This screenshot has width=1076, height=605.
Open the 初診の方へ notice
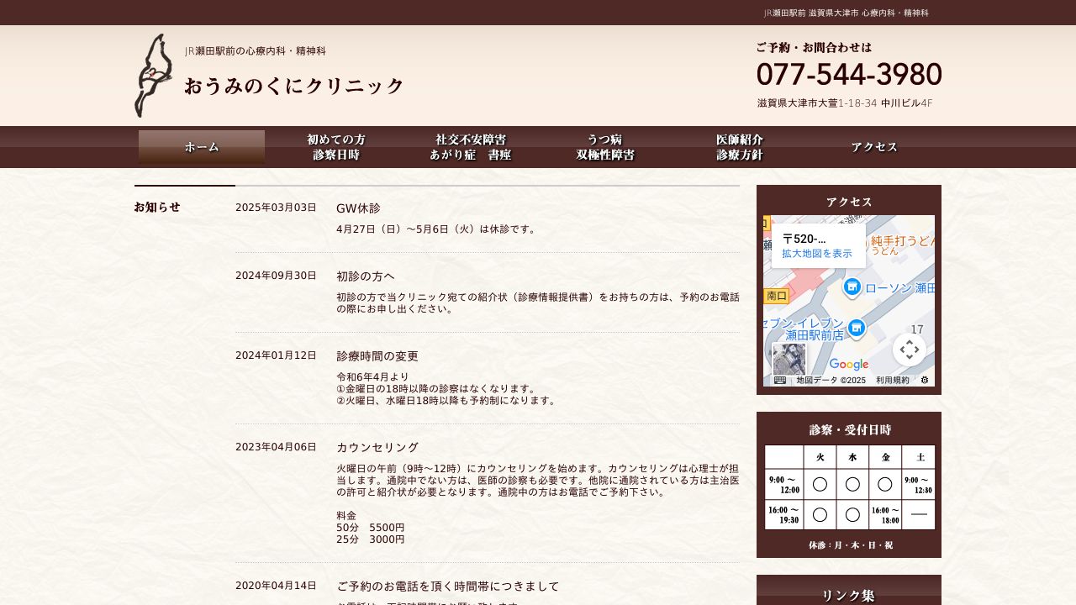tap(365, 276)
